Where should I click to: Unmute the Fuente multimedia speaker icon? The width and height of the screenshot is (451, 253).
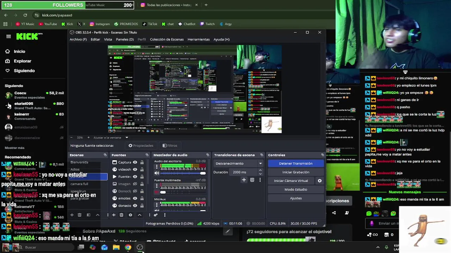coord(157,192)
